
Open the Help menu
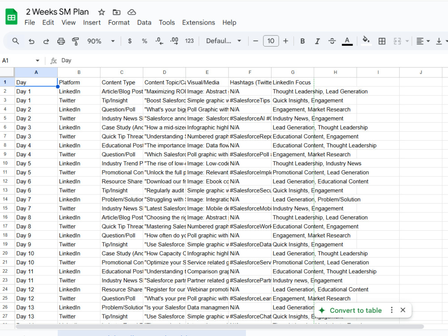point(229,22)
